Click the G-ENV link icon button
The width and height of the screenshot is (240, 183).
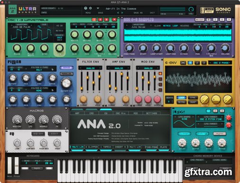183,63
